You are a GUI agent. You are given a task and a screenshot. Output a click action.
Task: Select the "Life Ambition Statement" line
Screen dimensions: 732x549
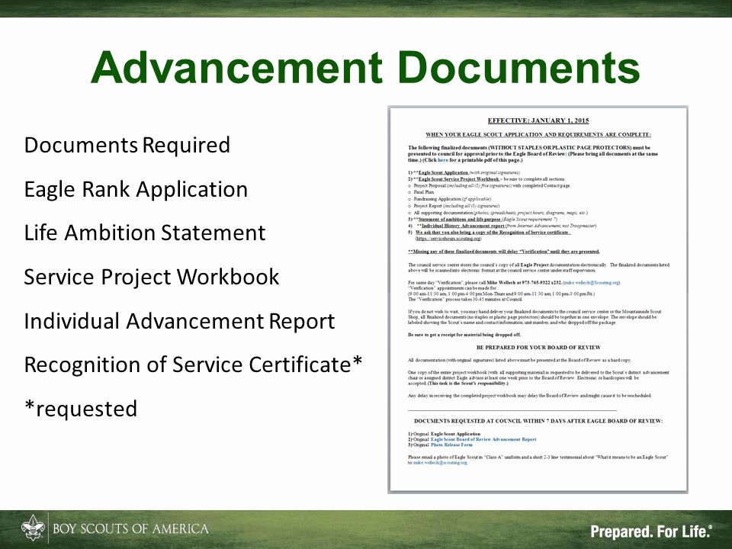point(145,233)
